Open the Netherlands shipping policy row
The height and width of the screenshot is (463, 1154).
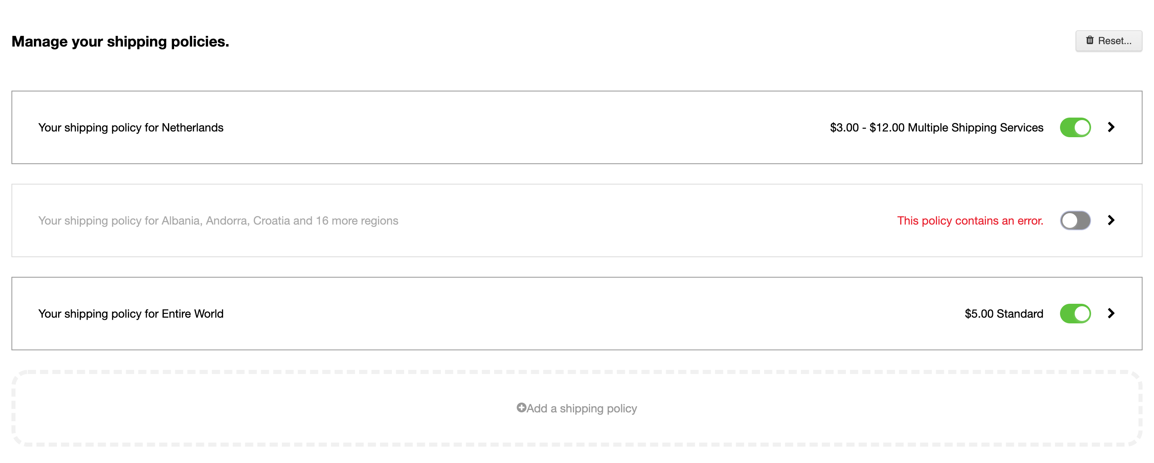point(577,128)
